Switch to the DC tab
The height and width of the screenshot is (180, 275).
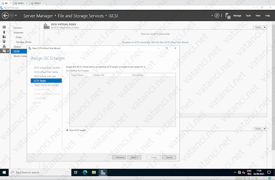pos(6,3)
